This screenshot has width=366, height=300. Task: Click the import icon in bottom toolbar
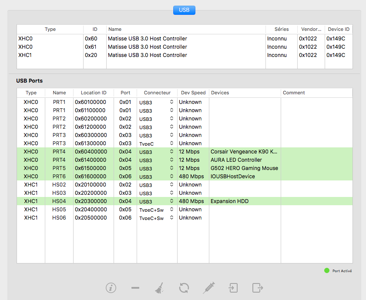pos(233,288)
